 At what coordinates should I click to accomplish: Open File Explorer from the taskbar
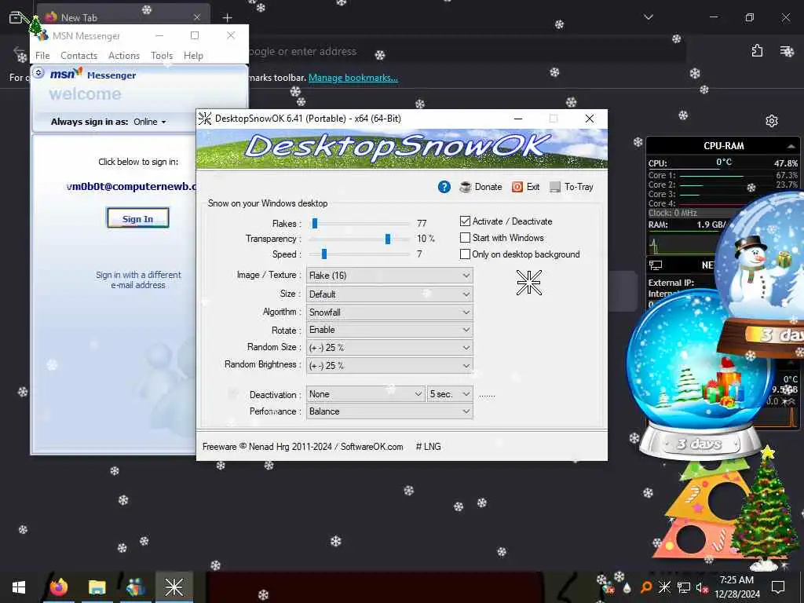97,587
